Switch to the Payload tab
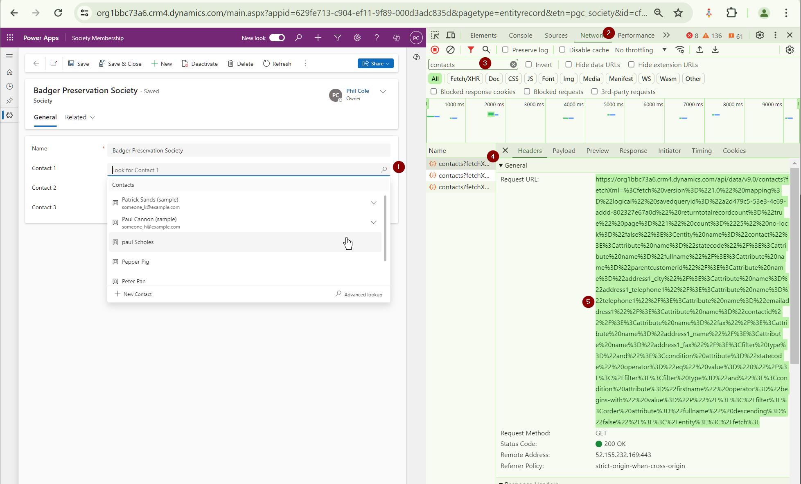 click(x=564, y=150)
